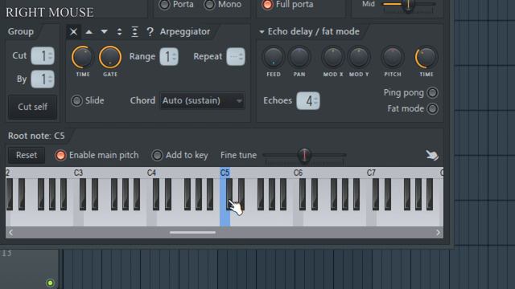The height and width of the screenshot is (289, 515).
Task: Click the C3 label on keyboard
Action: [78, 173]
